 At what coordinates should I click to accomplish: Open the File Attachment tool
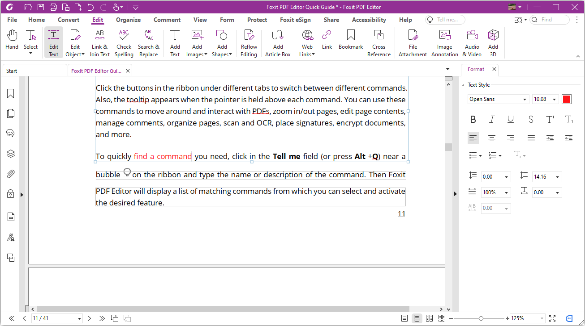(x=412, y=42)
